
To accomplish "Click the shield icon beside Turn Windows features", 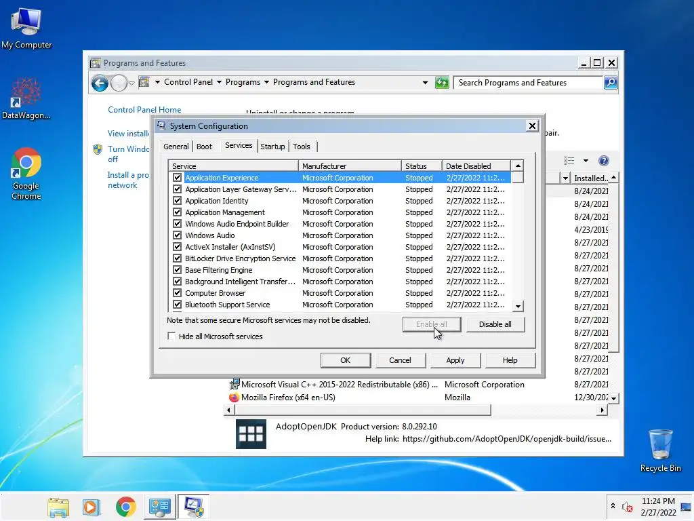I will click(x=98, y=149).
